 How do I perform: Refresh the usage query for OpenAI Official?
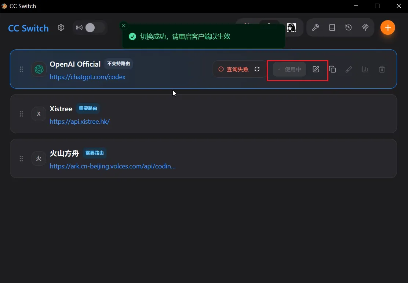257,69
